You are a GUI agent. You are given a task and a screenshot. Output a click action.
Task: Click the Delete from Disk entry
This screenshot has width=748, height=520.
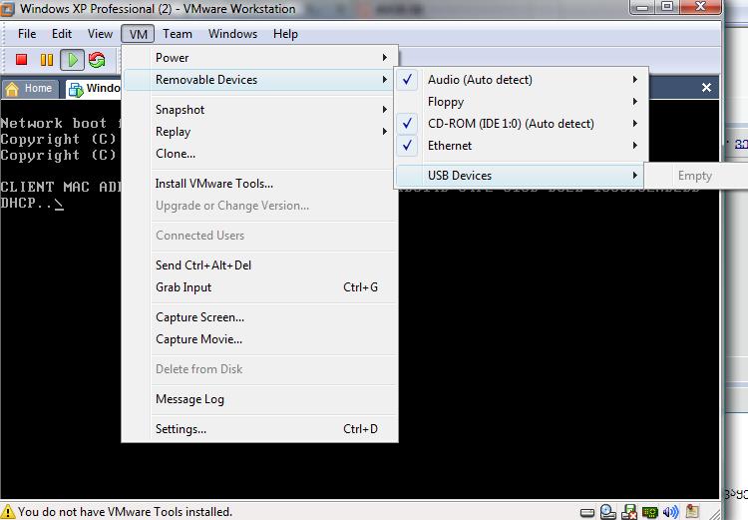(260, 368)
